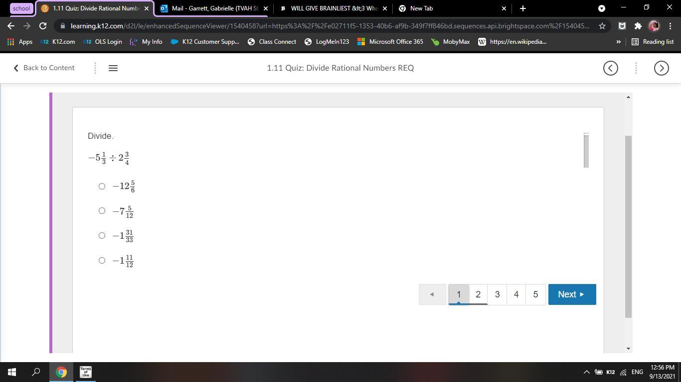Image resolution: width=681 pixels, height=382 pixels.
Task: Open Reading list
Action: tap(653, 42)
